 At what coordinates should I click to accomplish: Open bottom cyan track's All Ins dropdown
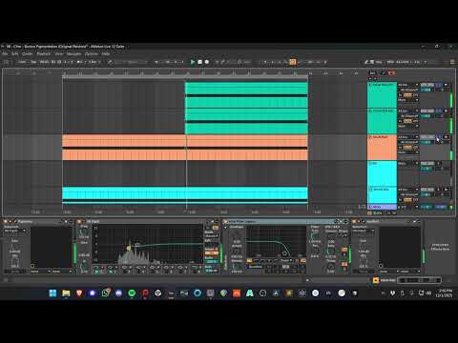pos(408,190)
